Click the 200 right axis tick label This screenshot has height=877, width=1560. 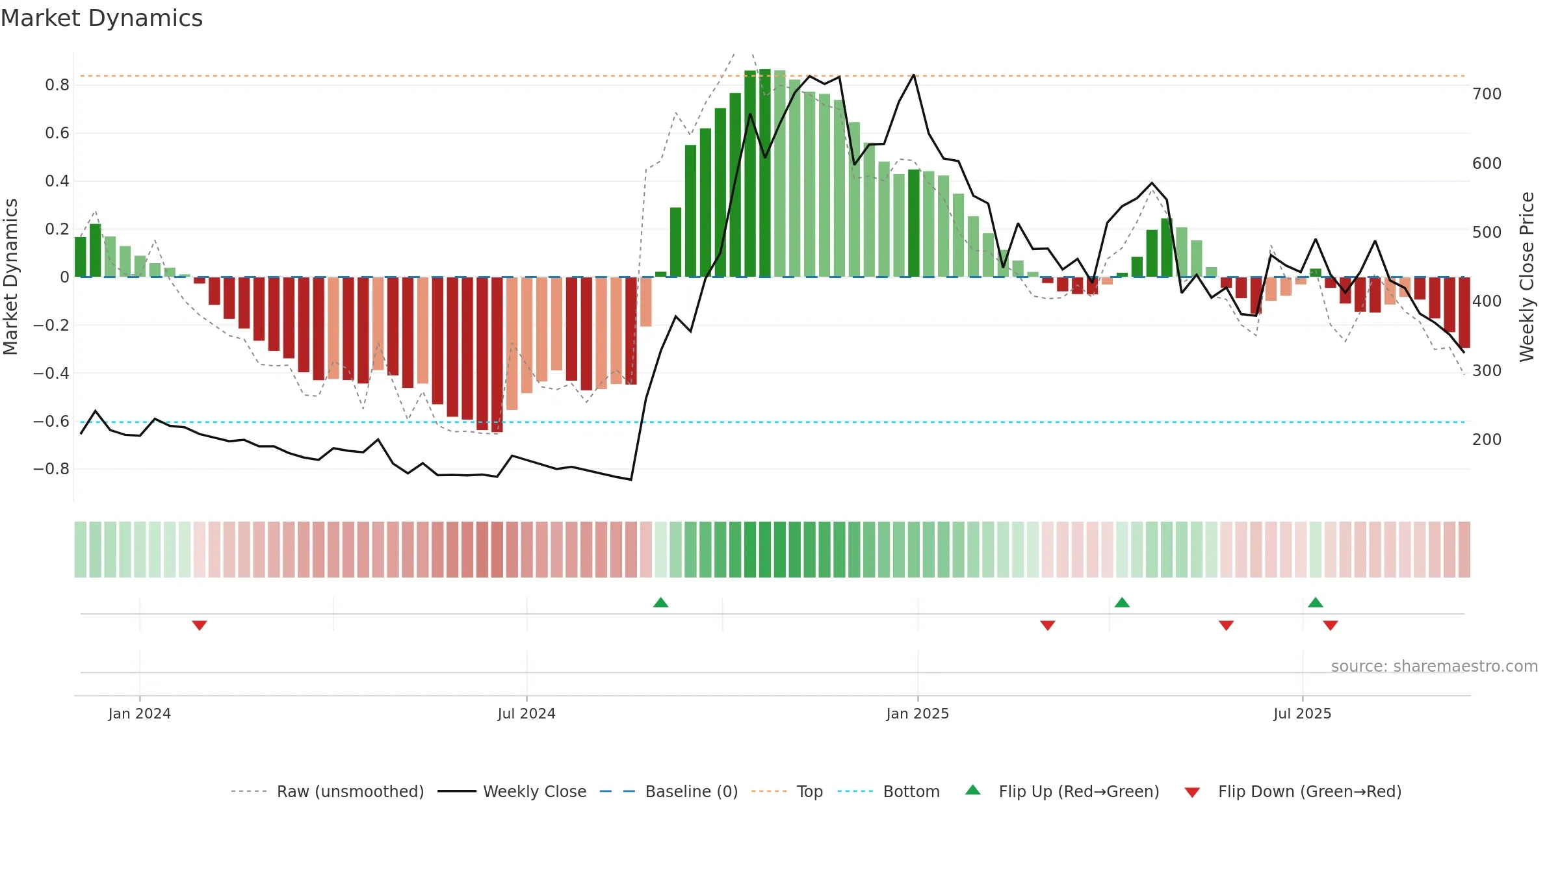[x=1487, y=440]
